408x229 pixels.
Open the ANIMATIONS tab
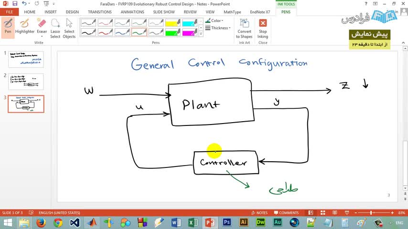pyautogui.click(x=132, y=12)
